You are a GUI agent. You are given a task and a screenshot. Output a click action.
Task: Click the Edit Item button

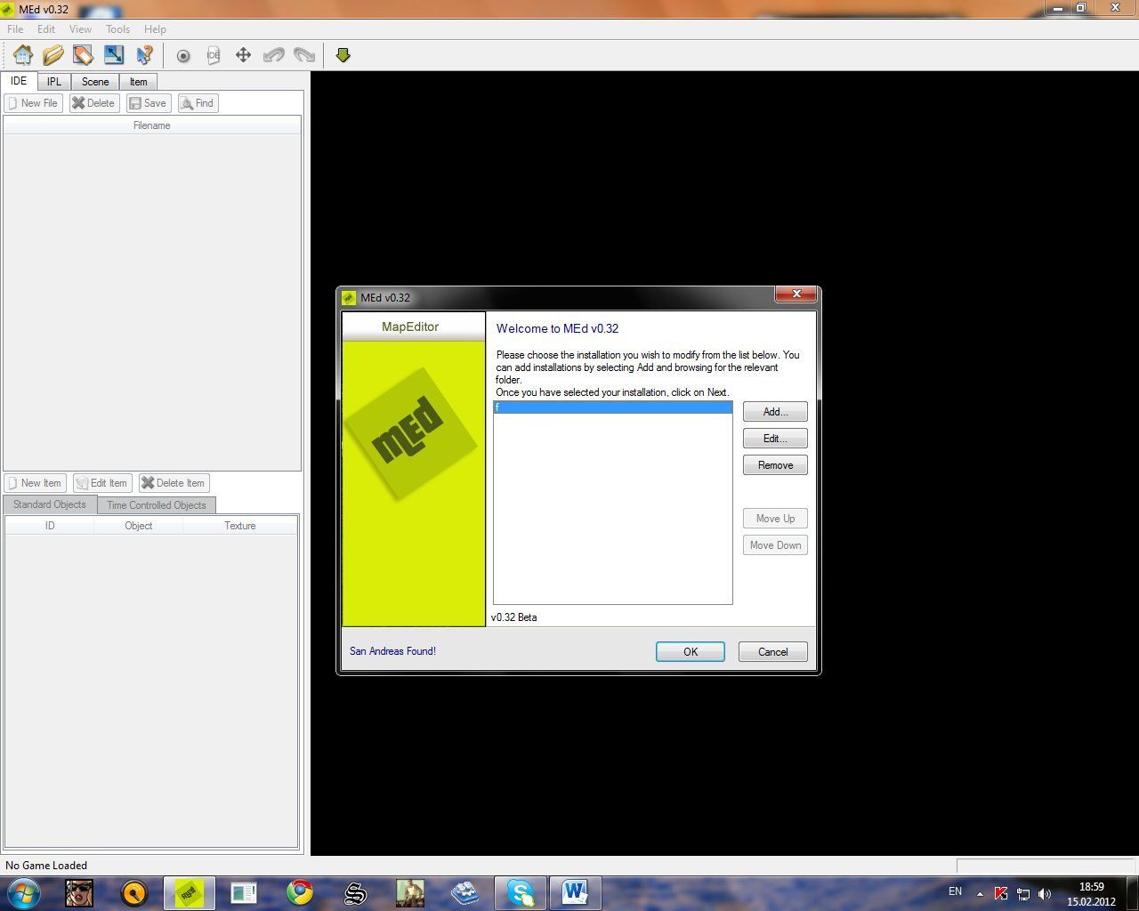click(x=102, y=483)
